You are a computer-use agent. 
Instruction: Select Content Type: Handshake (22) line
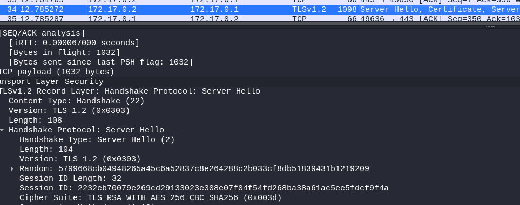[x=77, y=101]
